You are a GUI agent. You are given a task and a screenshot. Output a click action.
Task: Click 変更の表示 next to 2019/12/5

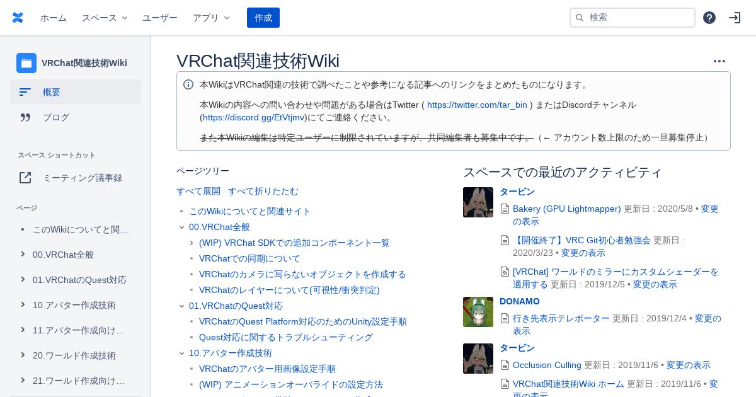pyautogui.click(x=655, y=284)
